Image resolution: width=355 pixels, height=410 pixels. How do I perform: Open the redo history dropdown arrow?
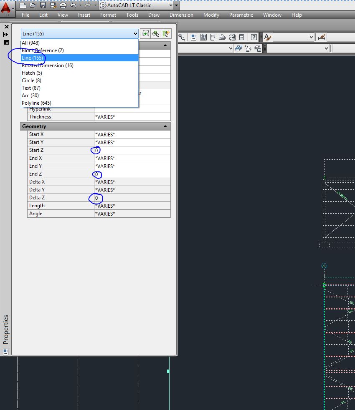(95, 5)
